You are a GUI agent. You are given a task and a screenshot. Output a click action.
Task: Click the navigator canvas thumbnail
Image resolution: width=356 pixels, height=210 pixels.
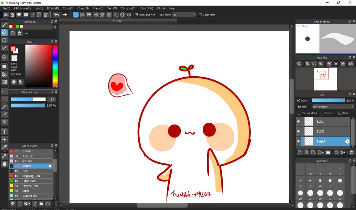(x=325, y=79)
